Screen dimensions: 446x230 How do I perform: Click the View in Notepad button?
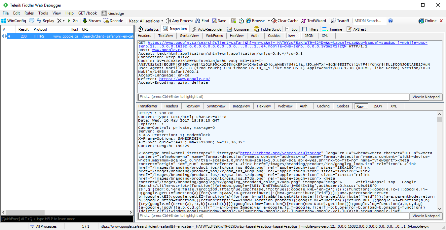426,97
